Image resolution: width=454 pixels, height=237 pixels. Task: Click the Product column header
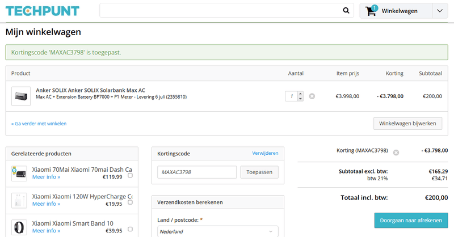click(20, 73)
